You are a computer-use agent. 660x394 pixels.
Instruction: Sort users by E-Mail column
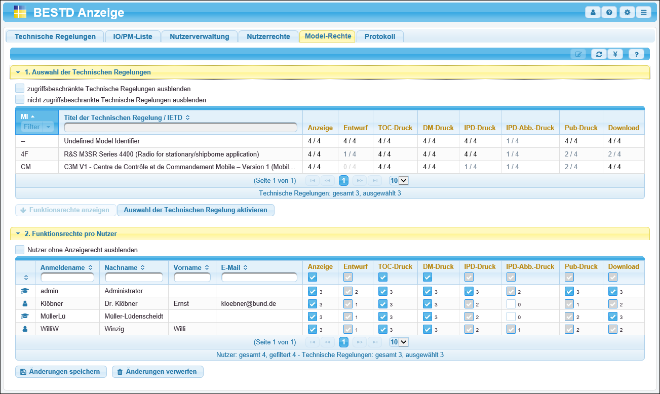click(x=246, y=267)
